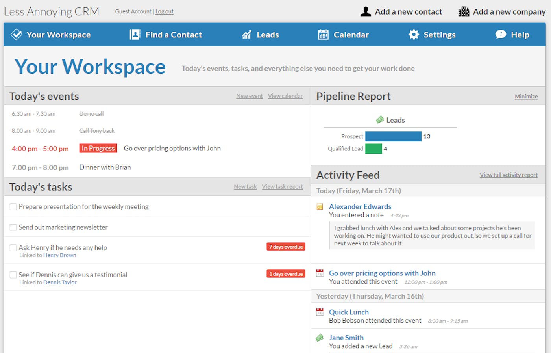The image size is (551, 353).
Task: Open View full activity report link
Action: (508, 175)
